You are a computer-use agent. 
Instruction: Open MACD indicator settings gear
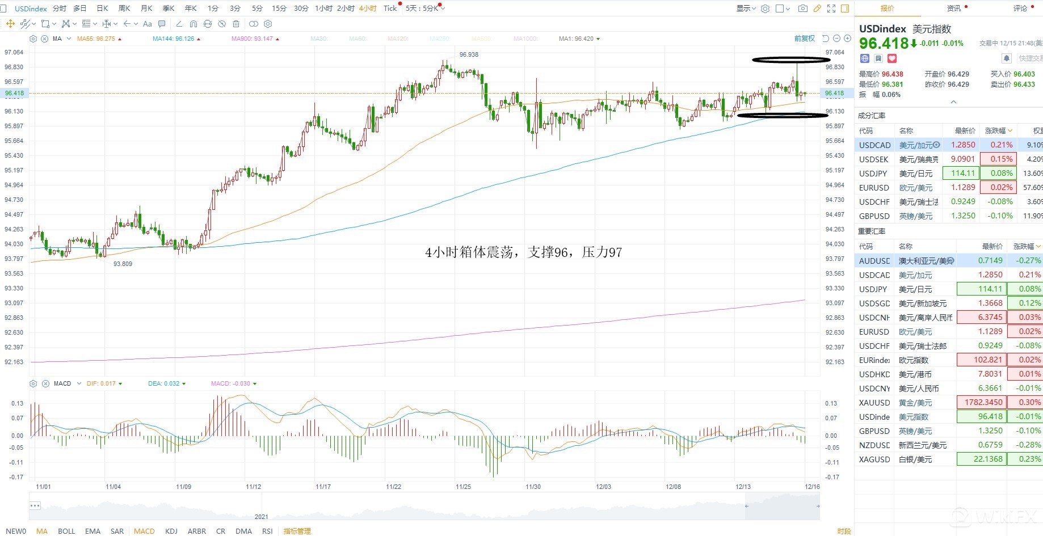pos(33,384)
